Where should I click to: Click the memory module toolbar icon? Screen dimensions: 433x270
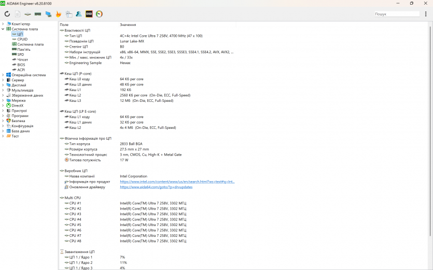38,14
